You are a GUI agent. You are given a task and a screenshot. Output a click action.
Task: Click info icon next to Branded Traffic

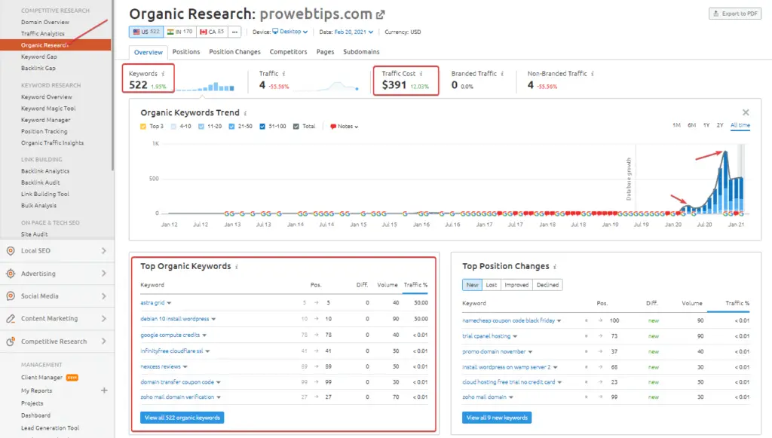tap(502, 74)
